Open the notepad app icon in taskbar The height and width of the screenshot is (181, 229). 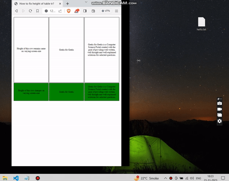tap(27, 178)
